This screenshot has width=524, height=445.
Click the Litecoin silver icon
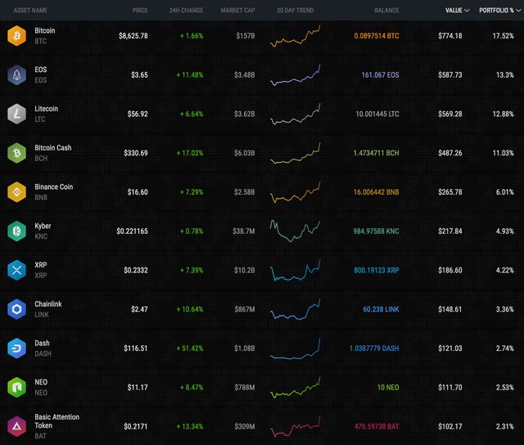(x=16, y=114)
